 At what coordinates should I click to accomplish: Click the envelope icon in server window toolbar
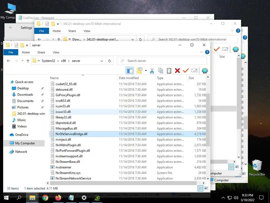pos(194,70)
